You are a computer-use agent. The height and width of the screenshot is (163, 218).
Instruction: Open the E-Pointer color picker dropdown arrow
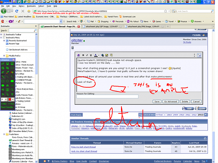(13, 99)
